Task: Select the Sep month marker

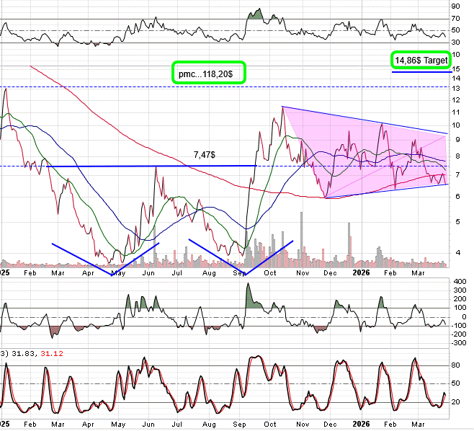Action: click(240, 274)
